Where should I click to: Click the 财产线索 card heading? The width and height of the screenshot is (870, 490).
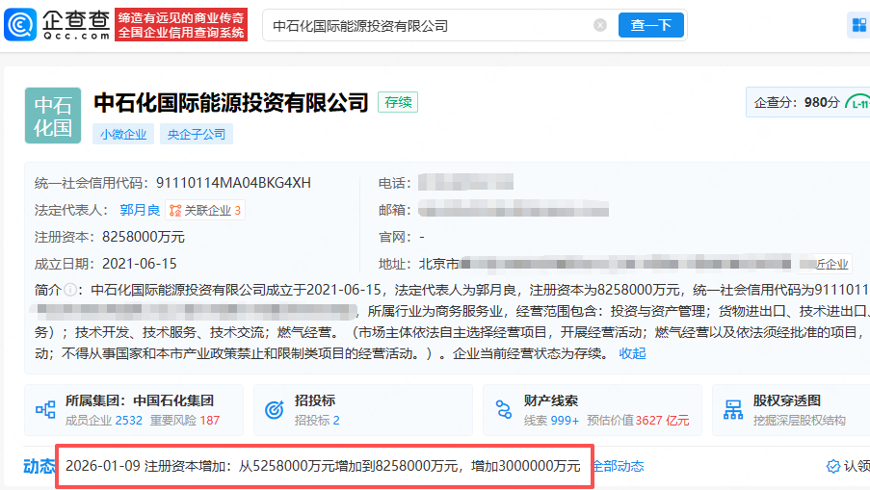551,400
